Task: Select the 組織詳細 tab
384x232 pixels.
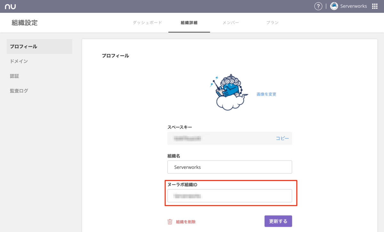Action: 189,22
